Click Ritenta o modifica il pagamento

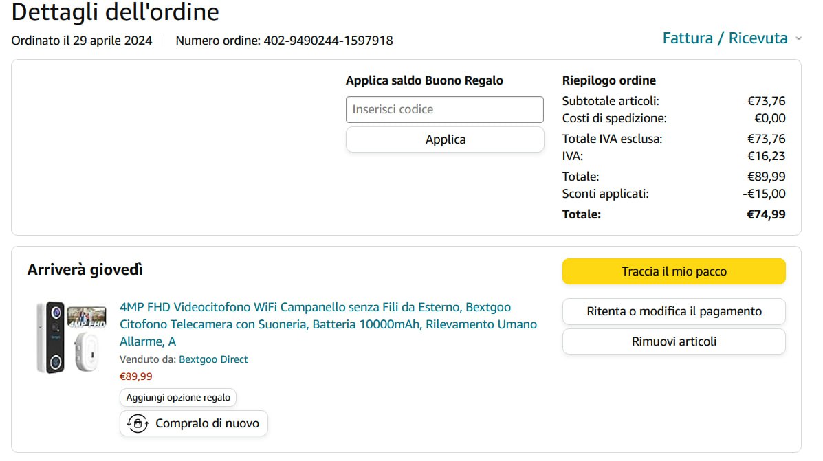coord(674,311)
